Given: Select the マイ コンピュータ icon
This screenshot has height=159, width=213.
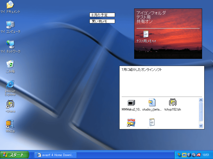Looking at the screenshot, I should tap(10, 25).
